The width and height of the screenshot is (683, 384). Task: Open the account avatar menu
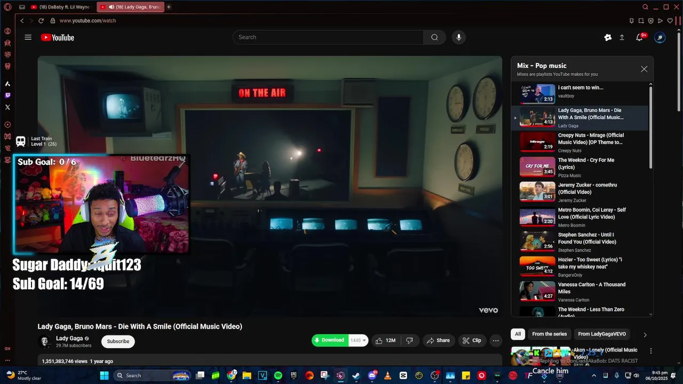660,37
